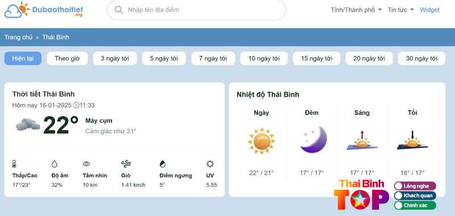This screenshot has height=216, width=455.
Task: Click the Đêm temperature 17° / 17°
Action: 312,173
